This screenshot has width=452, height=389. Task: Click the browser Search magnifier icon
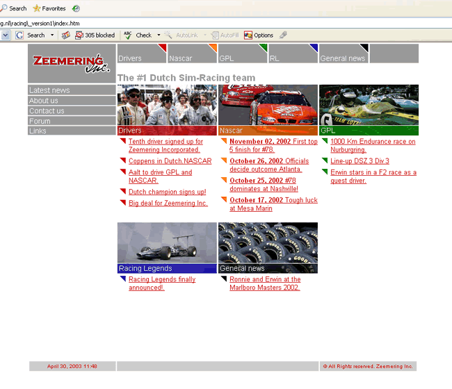3,8
